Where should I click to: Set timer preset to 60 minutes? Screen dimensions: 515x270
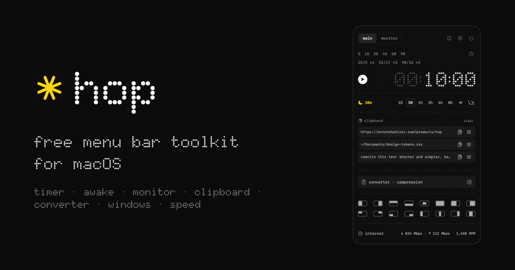(x=394, y=54)
